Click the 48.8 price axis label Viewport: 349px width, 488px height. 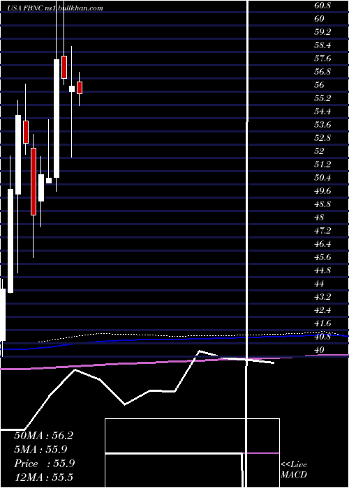(322, 204)
